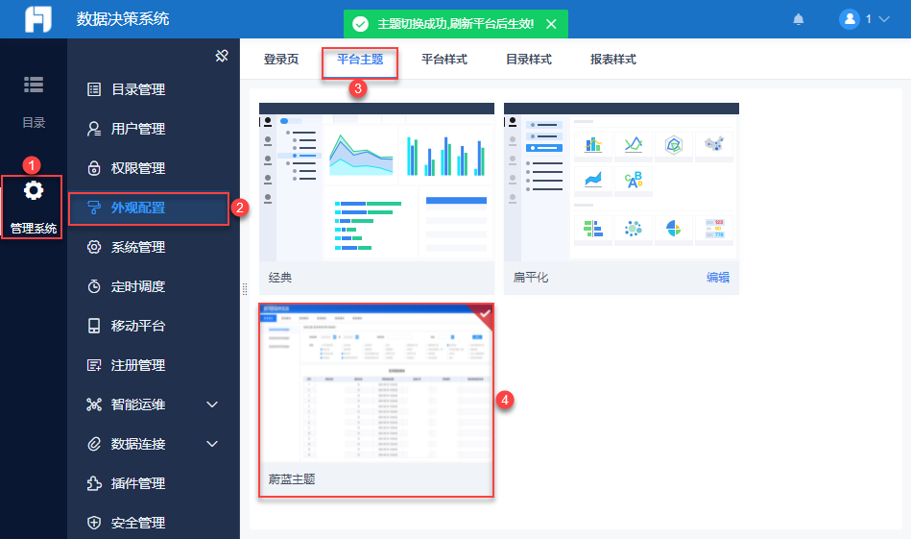Click the 定时调度 clock icon
The image size is (911, 539).
93,286
